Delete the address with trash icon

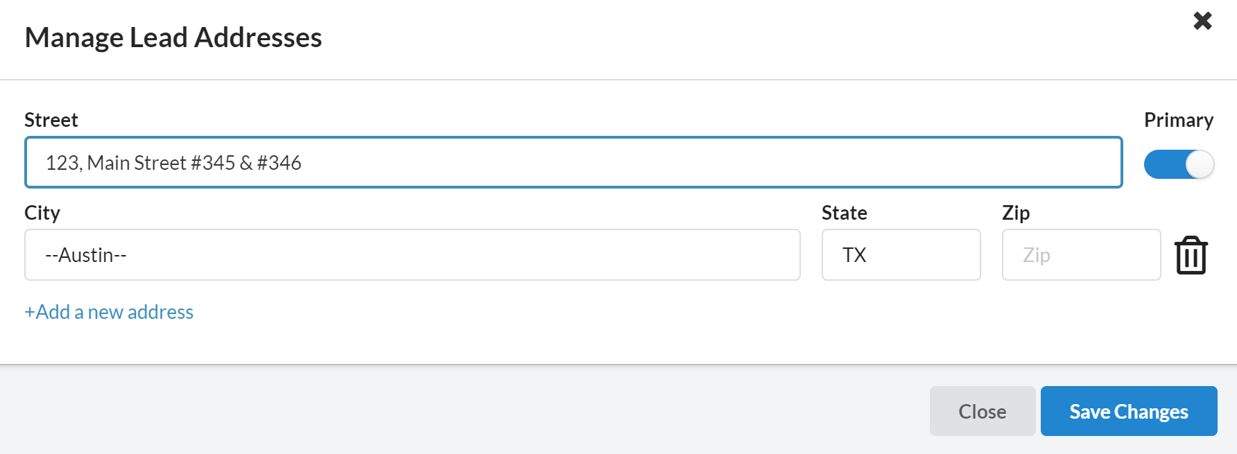point(1191,255)
